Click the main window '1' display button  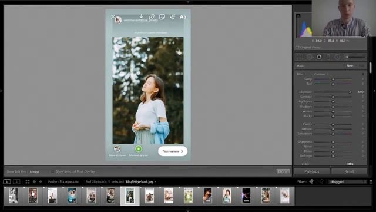(7, 181)
